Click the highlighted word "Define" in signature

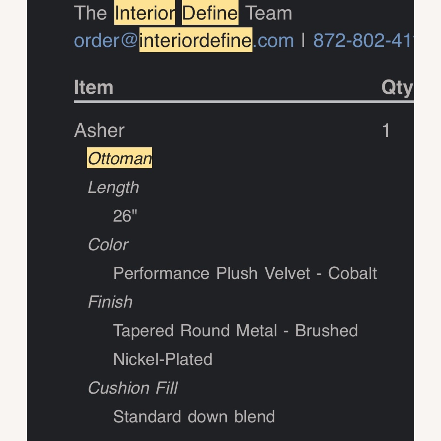pos(210,13)
